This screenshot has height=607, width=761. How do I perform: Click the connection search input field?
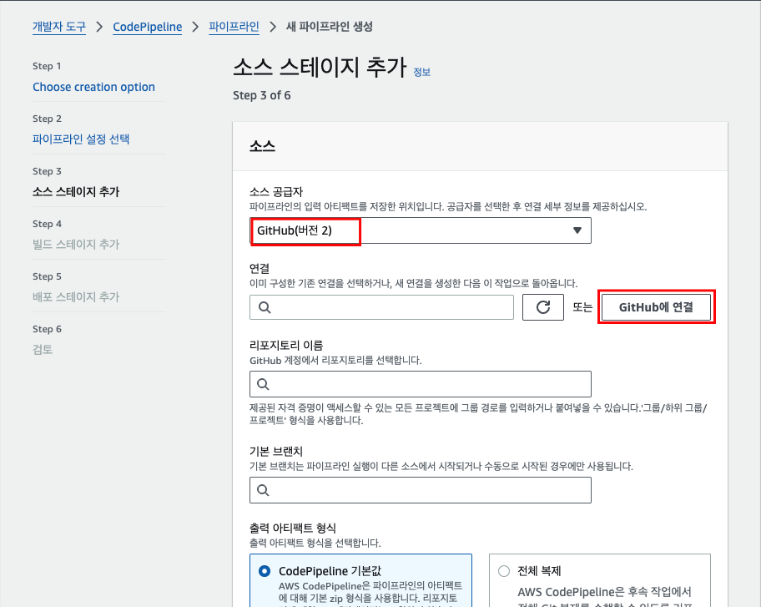381,307
